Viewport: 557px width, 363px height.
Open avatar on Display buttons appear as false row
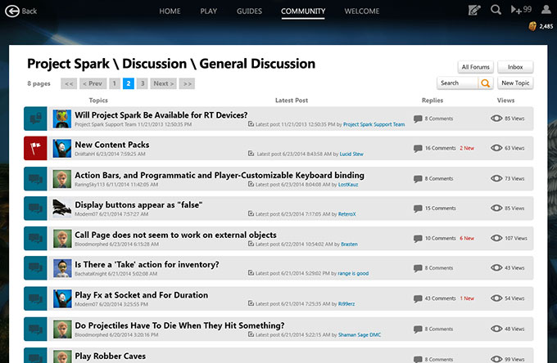point(62,208)
